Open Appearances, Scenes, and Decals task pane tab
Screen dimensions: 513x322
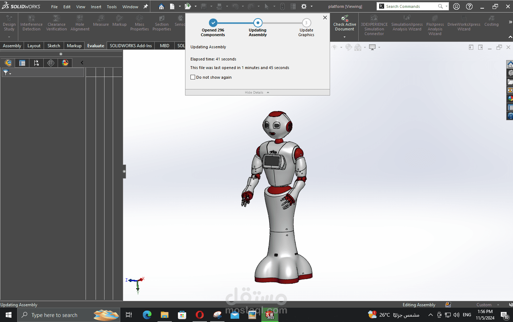[510, 99]
